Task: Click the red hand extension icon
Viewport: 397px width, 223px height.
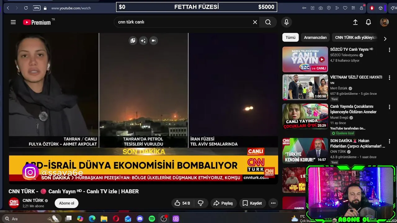Action: pos(372,8)
